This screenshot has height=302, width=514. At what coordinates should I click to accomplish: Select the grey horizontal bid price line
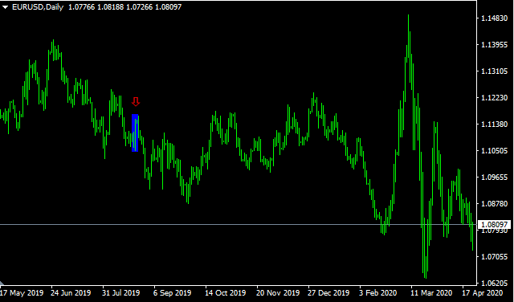(x=239, y=225)
